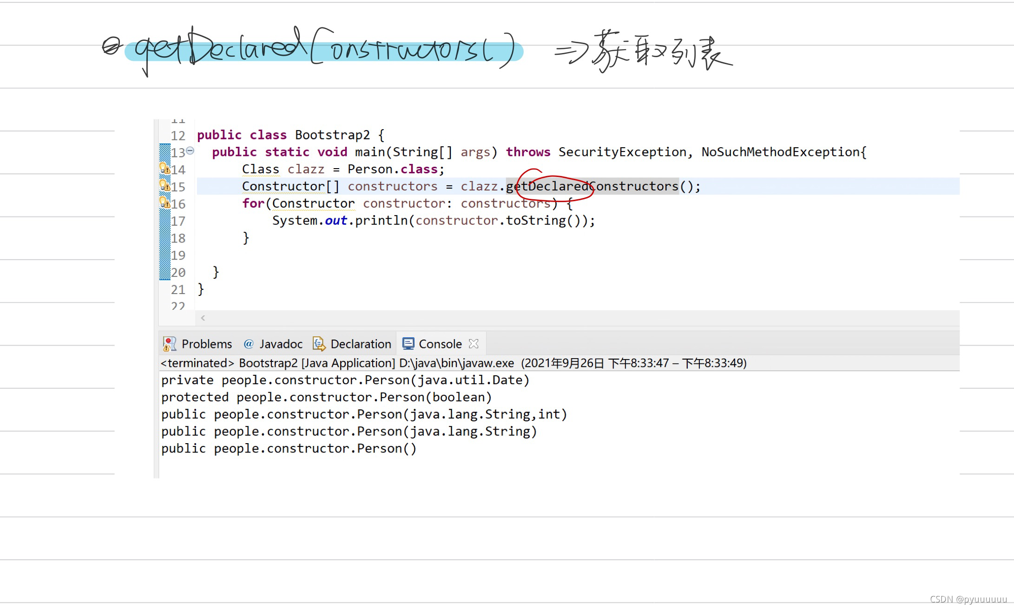This screenshot has width=1014, height=609.
Task: Click the Declaration tab document icon
Action: [318, 344]
